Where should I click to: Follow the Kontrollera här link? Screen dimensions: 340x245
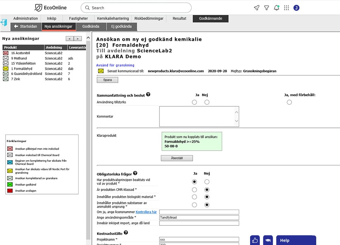146,212
